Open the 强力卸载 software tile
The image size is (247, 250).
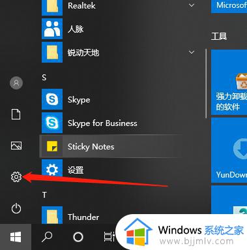pos(229,82)
